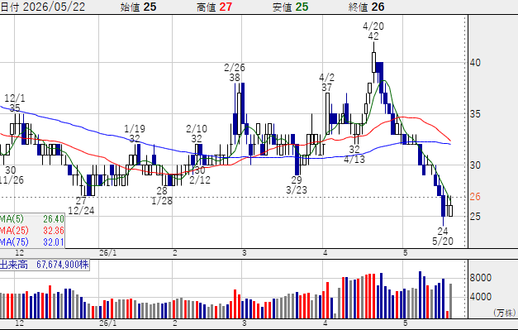Click the 35 price axis label
The image size is (518, 330).
click(x=475, y=114)
